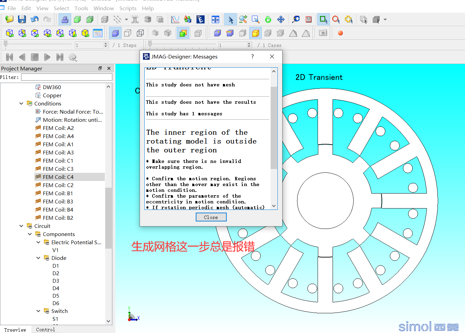Collapse the Conditions tree node
Image resolution: width=465 pixels, height=333 pixels.
[21, 103]
